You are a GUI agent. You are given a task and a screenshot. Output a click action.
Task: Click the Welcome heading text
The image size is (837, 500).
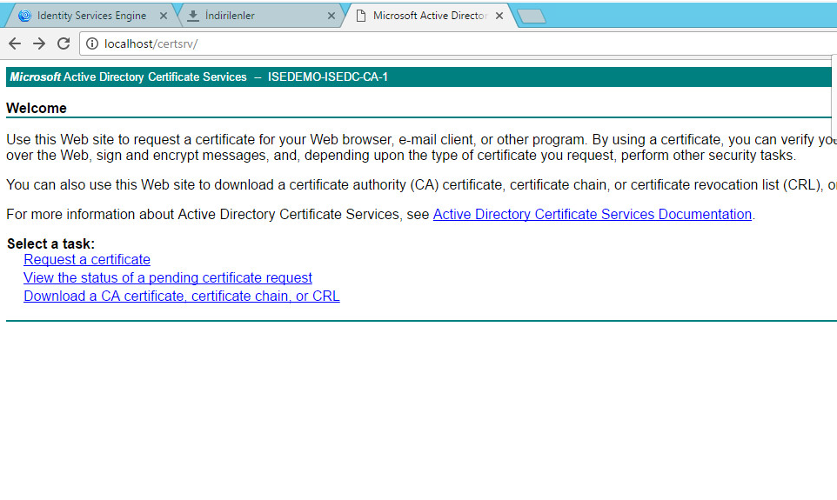[37, 109]
